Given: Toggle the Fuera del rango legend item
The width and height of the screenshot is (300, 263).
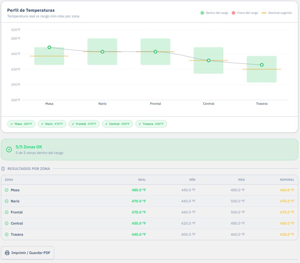Looking at the screenshot, I should pos(245,13).
